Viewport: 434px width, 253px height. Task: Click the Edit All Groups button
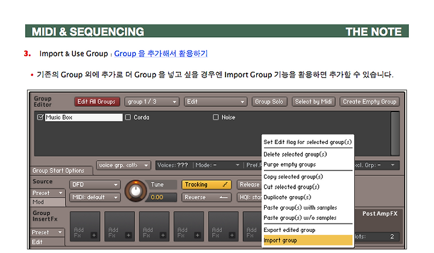[97, 102]
